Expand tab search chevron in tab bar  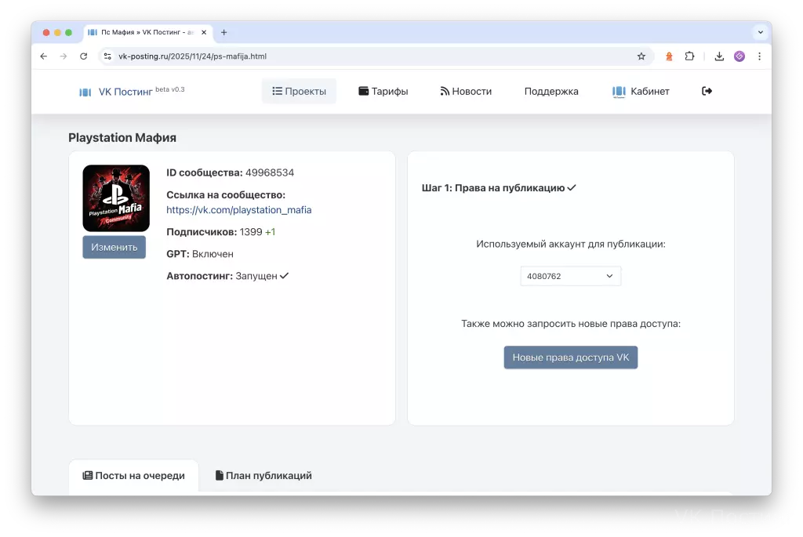pos(761,32)
